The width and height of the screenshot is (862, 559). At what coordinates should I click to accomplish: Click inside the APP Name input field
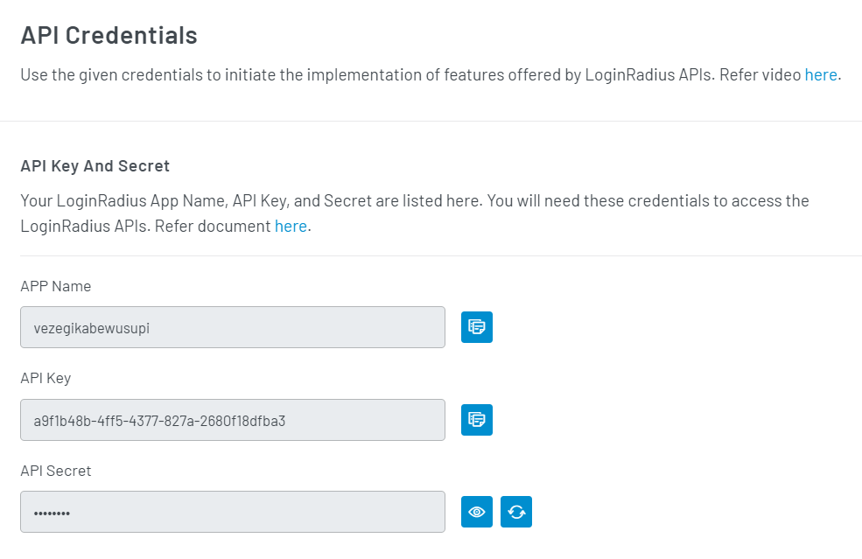[232, 326]
